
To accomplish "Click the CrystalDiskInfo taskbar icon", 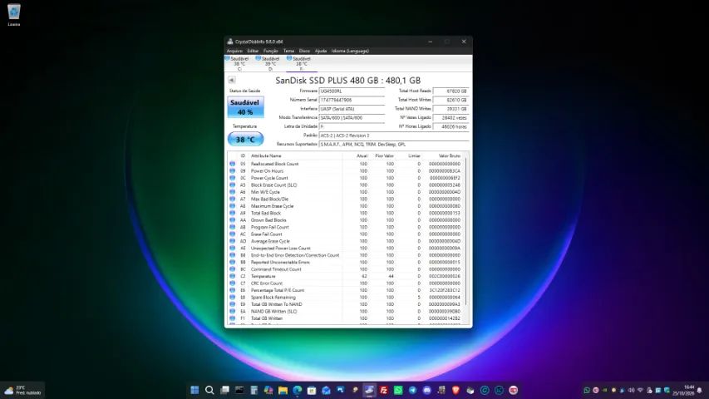I will pos(369,390).
